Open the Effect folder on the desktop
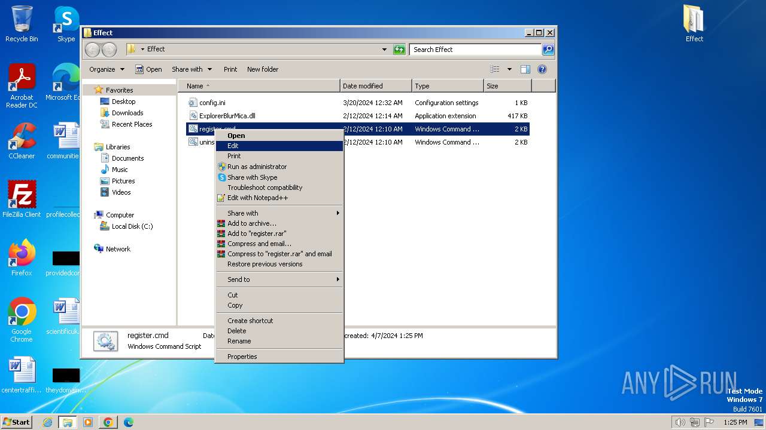This screenshot has height=430, width=766. click(694, 24)
